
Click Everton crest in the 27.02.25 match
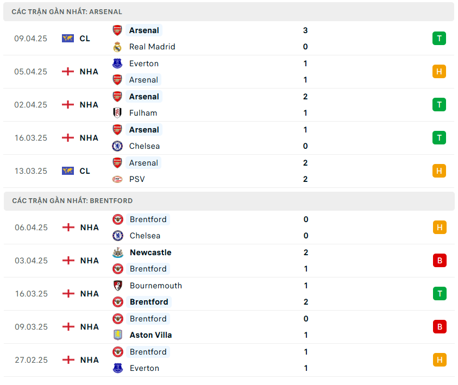tap(118, 368)
